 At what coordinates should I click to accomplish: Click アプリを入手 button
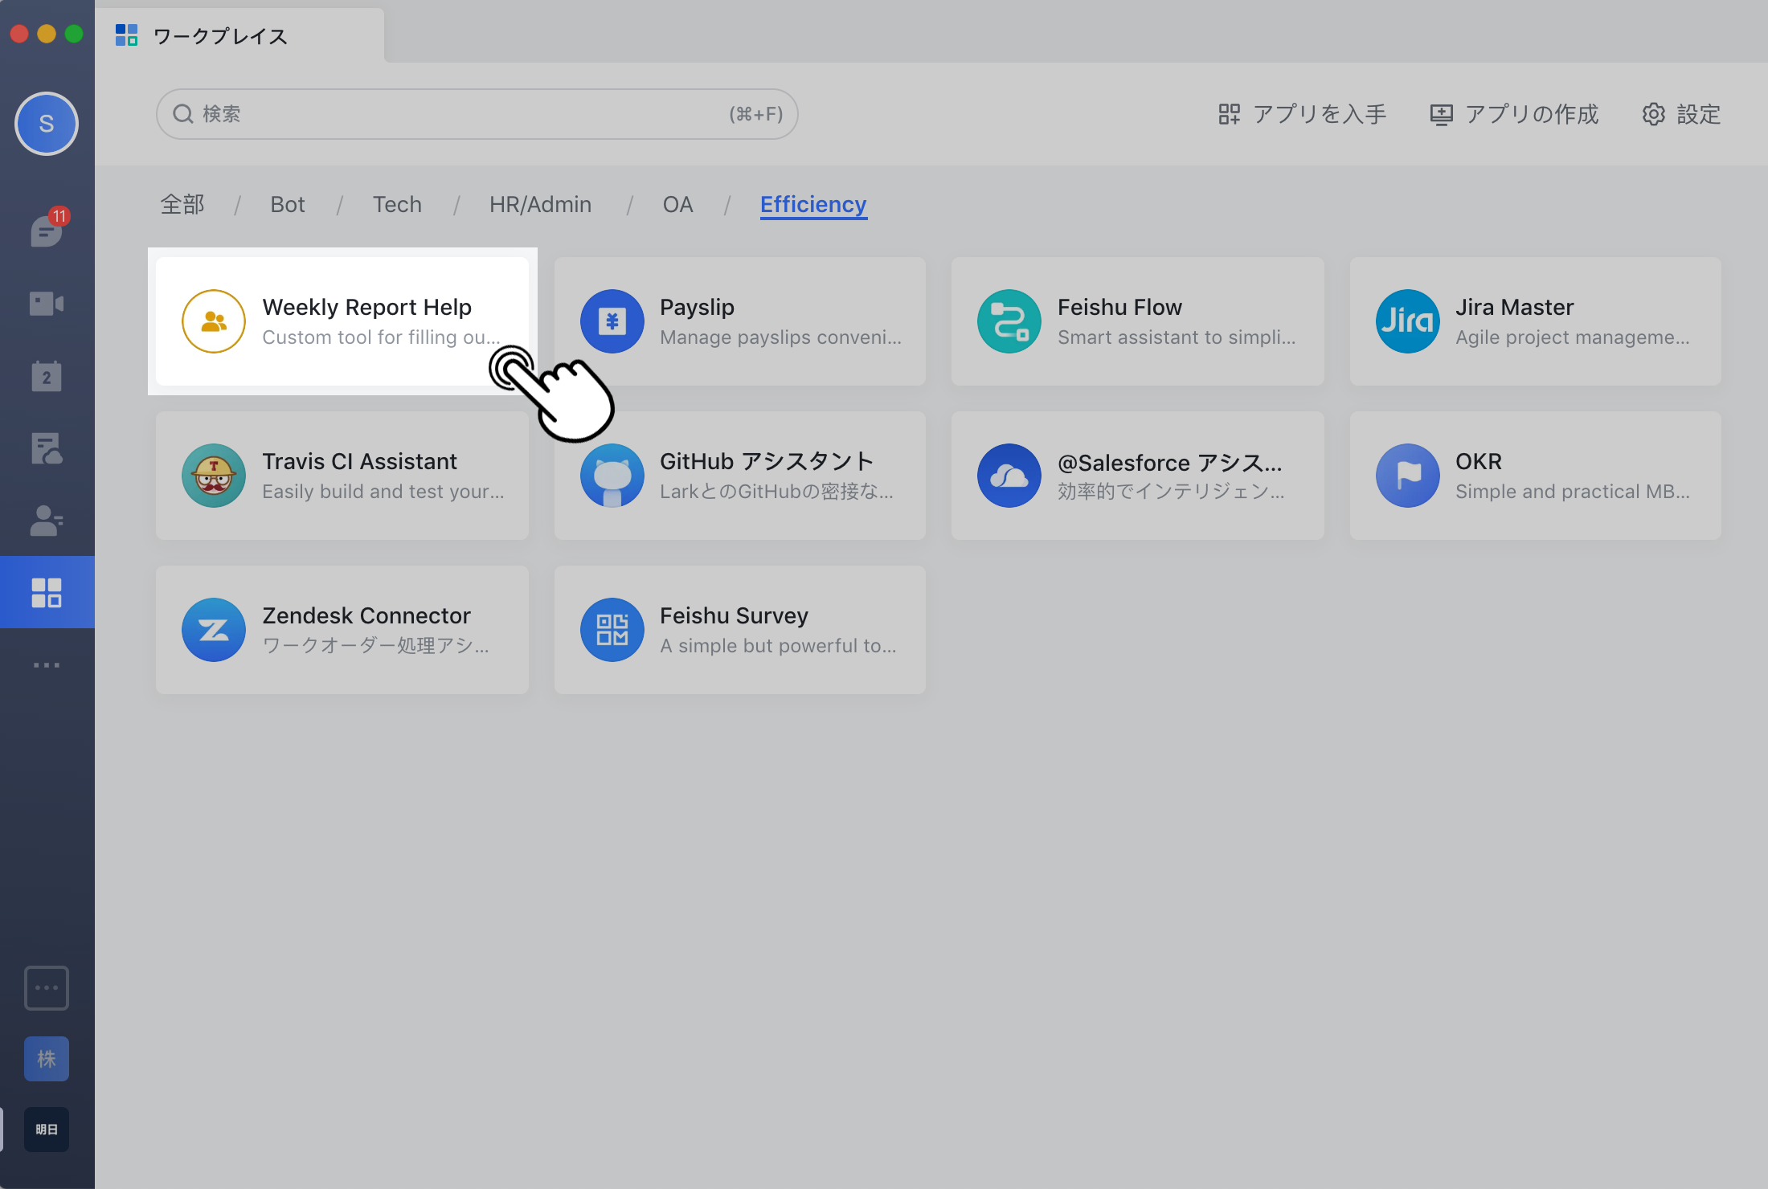click(1302, 114)
